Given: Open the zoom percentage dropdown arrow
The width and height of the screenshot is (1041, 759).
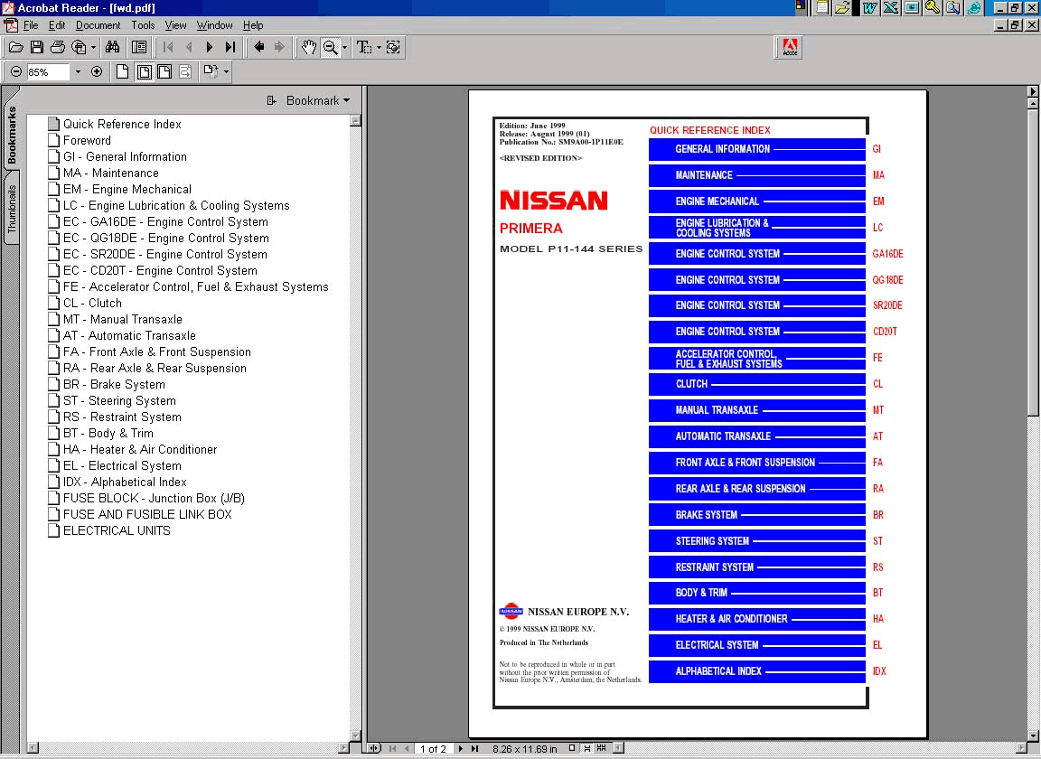Looking at the screenshot, I should coord(78,71).
